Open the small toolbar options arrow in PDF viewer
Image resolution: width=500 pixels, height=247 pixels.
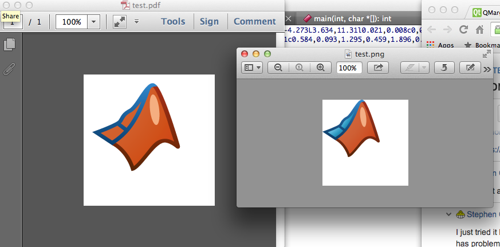pos(136,21)
